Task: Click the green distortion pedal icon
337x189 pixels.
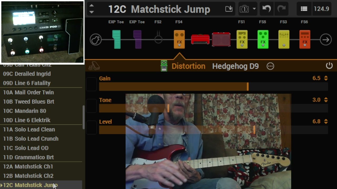Action: [164, 66]
